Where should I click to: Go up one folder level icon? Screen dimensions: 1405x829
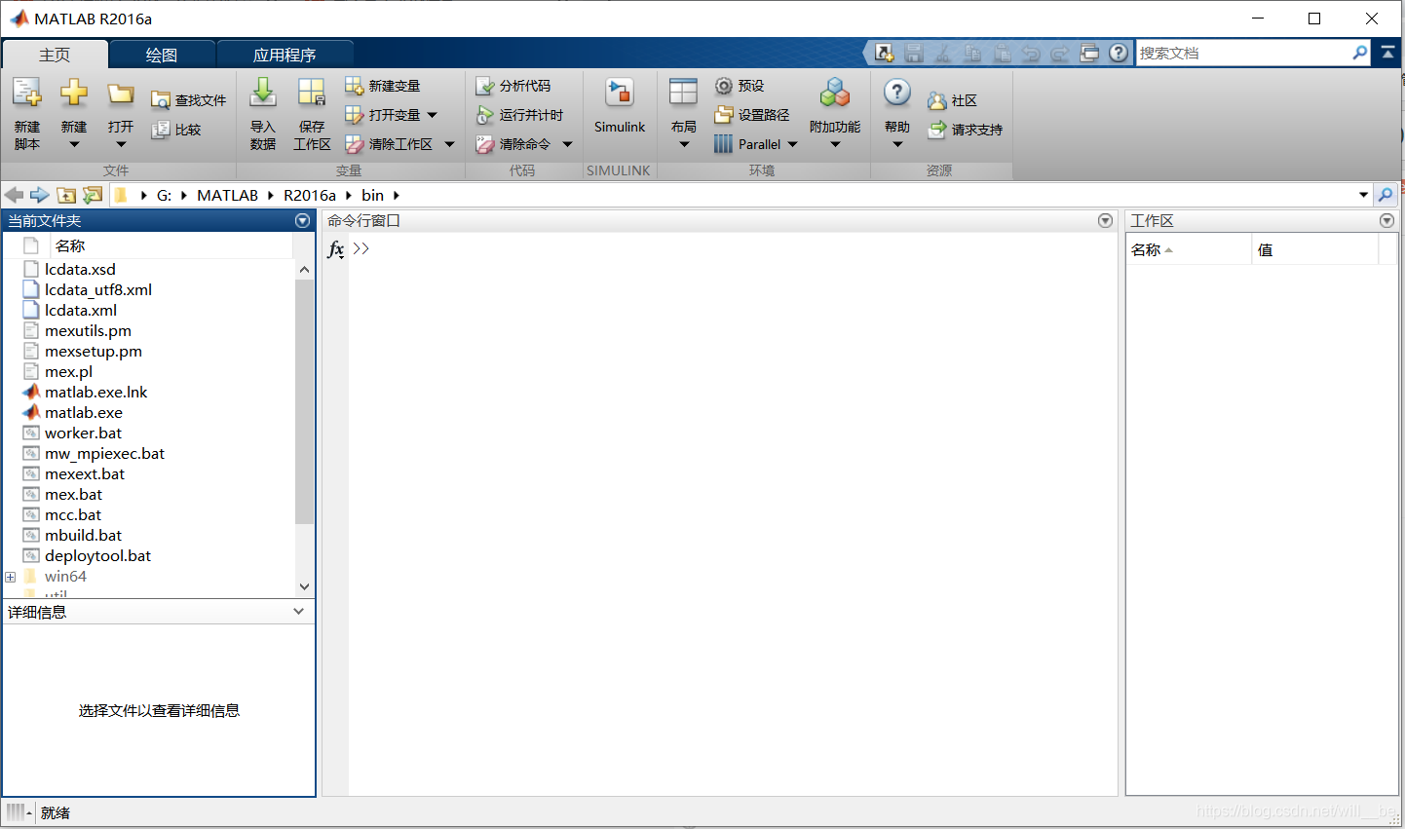tap(65, 195)
